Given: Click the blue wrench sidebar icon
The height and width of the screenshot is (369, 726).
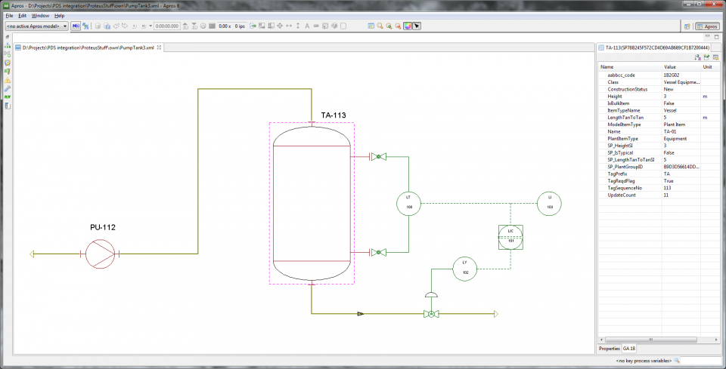Looking at the screenshot, I should (x=8, y=89).
